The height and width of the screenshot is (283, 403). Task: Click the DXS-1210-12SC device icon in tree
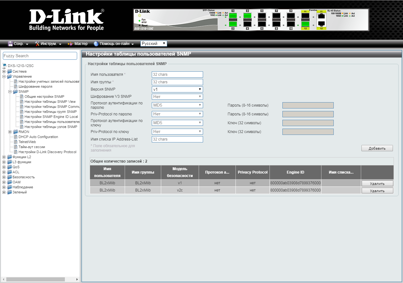coord(4,66)
